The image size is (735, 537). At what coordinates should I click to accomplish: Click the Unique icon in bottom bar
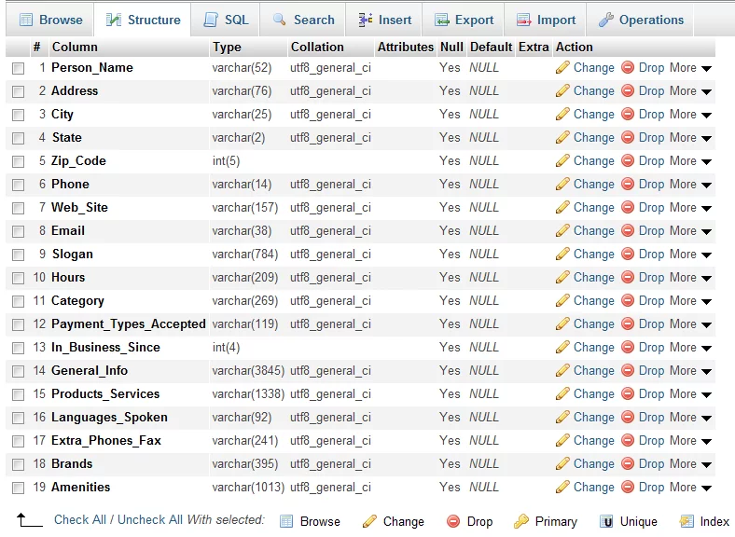[606, 521]
